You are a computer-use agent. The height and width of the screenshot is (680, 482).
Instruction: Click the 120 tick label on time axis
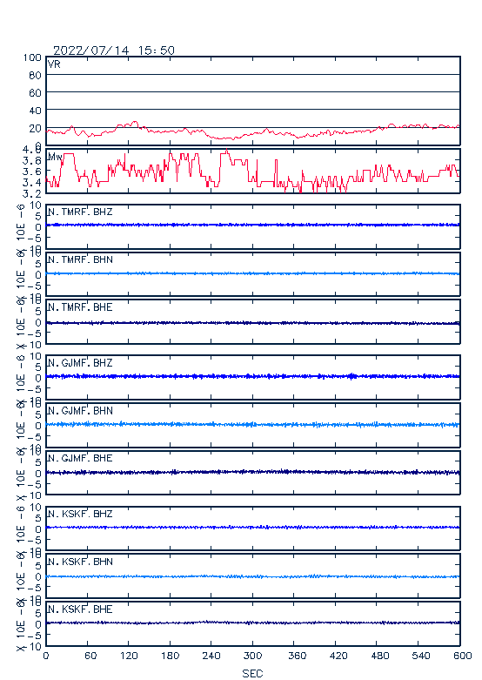click(129, 656)
